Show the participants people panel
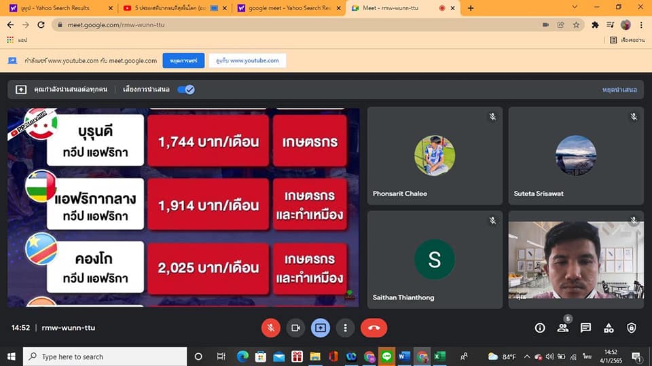This screenshot has width=652, height=366. click(x=563, y=328)
